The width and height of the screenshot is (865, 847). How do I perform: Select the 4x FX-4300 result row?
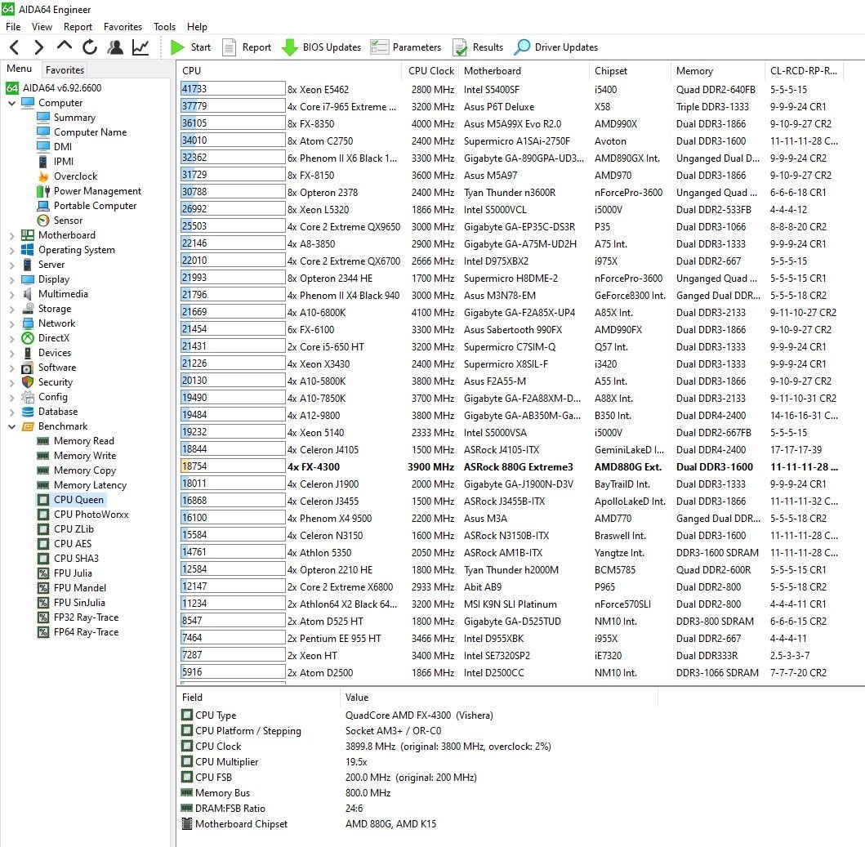point(511,467)
